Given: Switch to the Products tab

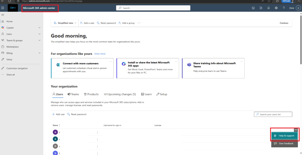Looking at the screenshot, I should 91,94.
